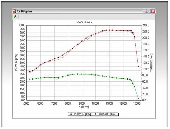Click the Power Curves chart title
This screenshot has width=170, height=129.
[x=84, y=22]
